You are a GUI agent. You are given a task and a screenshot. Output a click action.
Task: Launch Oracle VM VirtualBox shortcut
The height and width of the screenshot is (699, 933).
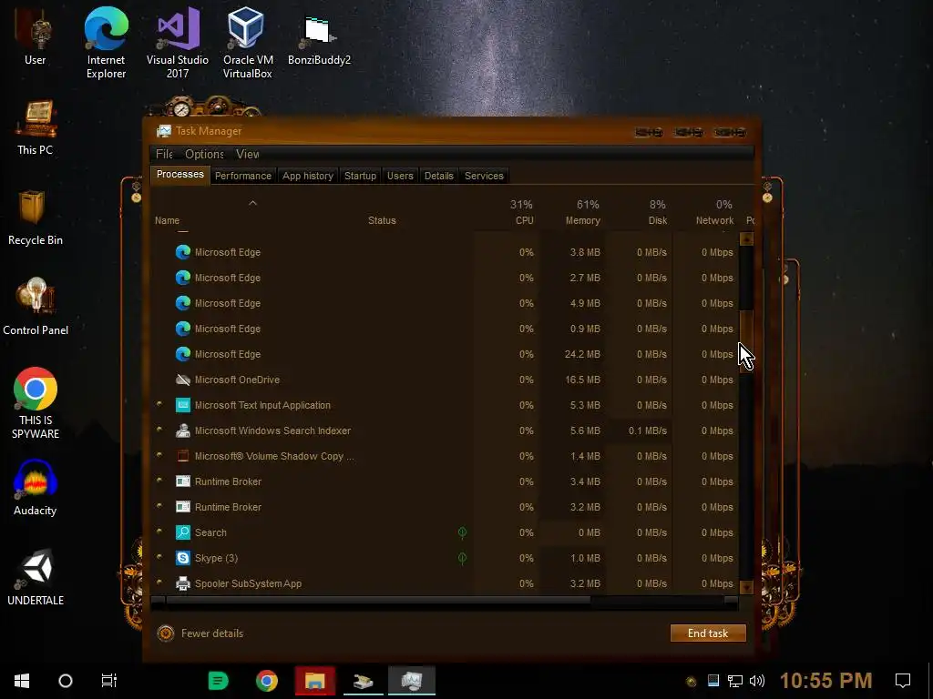click(x=248, y=43)
